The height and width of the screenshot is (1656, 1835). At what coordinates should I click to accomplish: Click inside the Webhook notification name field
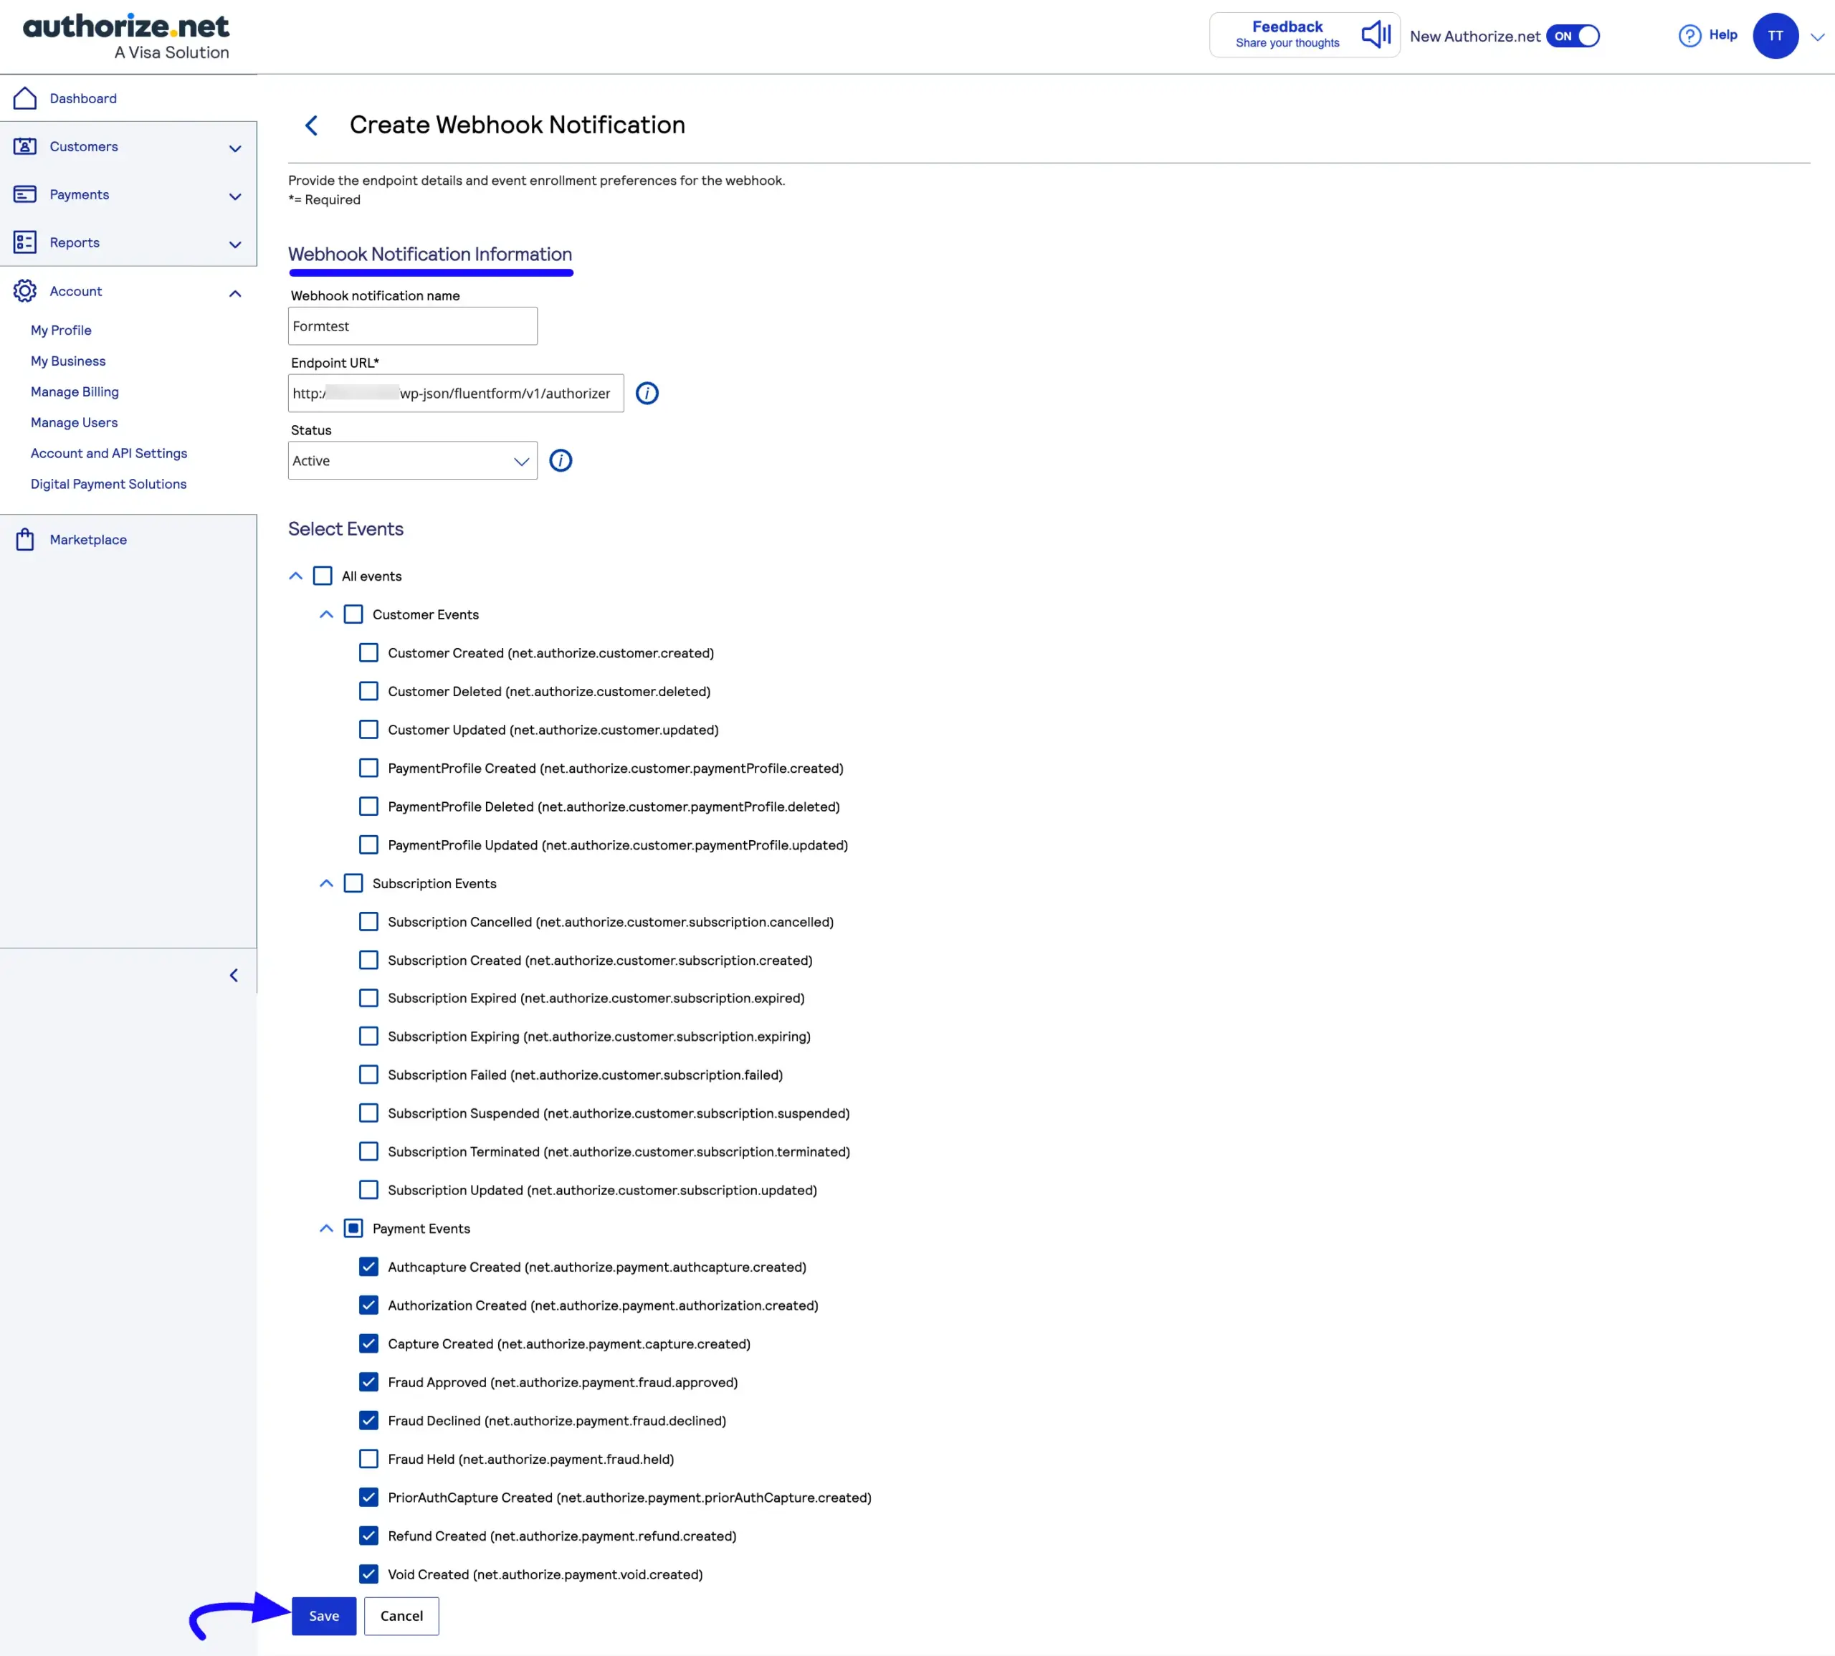point(411,325)
